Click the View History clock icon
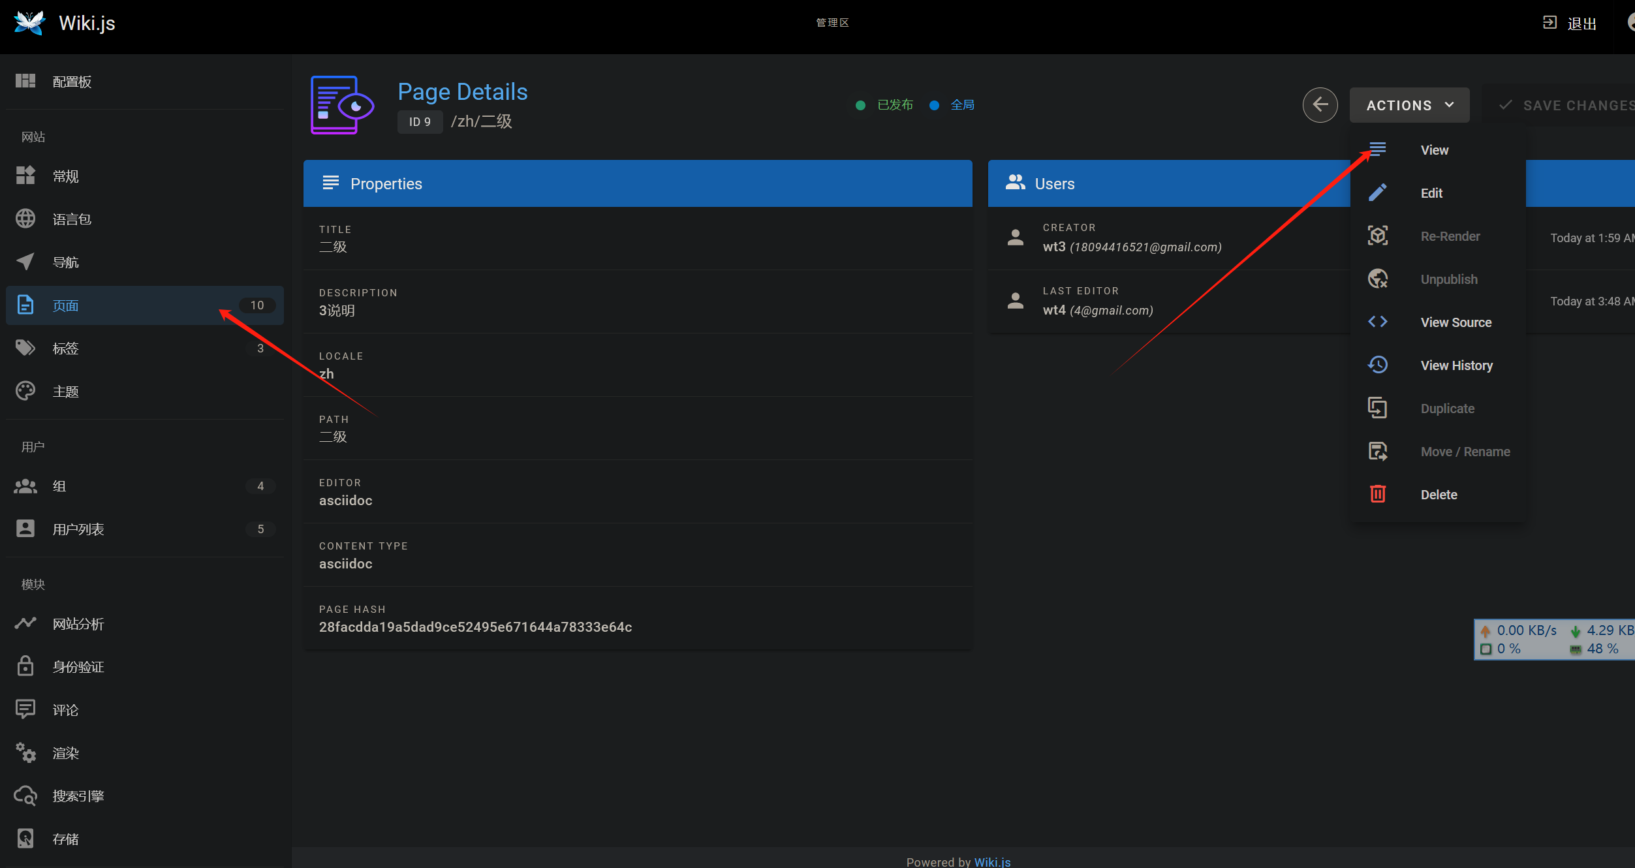Screen dimensions: 1635x868 click(1377, 365)
